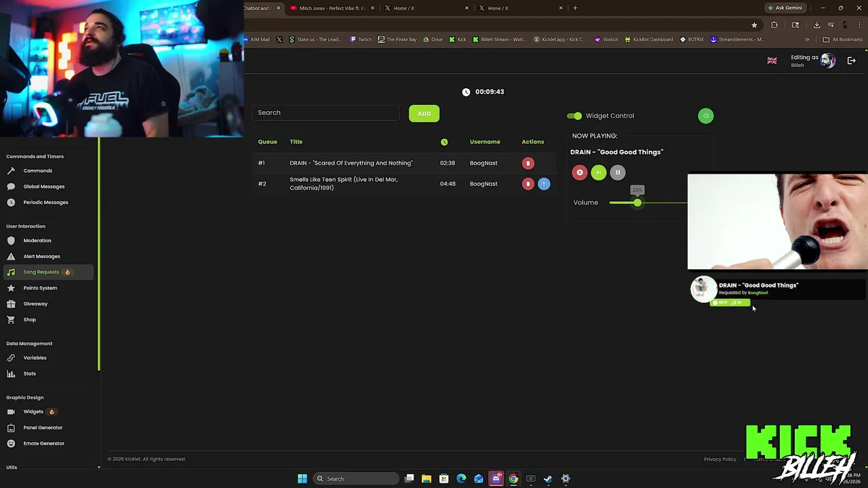Click the green power button

click(705, 116)
